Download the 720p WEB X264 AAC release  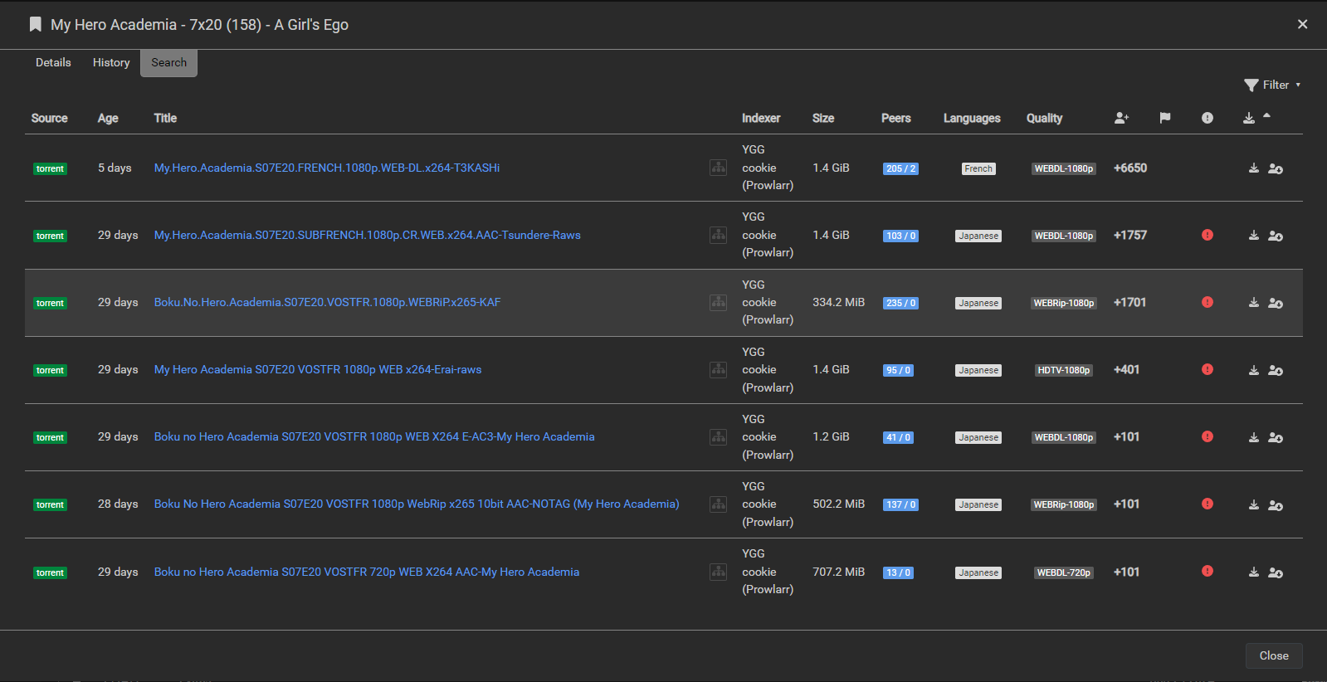pyautogui.click(x=1253, y=572)
